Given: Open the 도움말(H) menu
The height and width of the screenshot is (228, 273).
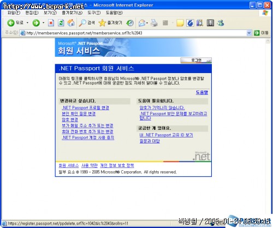Looking at the screenshot, I should (x=114, y=13).
